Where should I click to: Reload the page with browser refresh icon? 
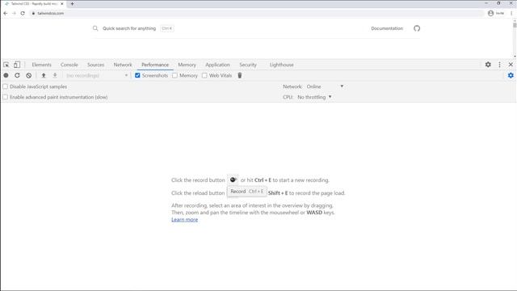23,13
